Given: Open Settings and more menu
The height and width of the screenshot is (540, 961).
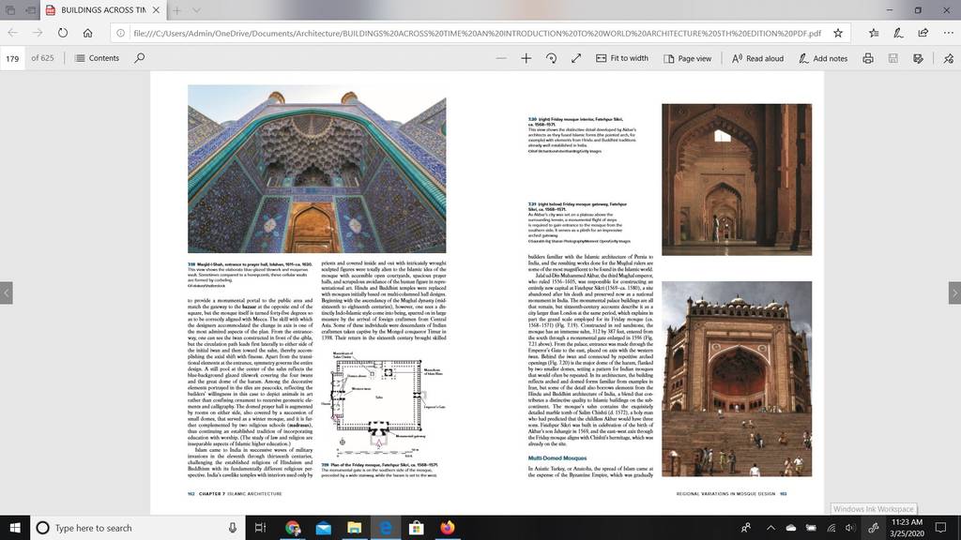Looking at the screenshot, I should pos(948,33).
